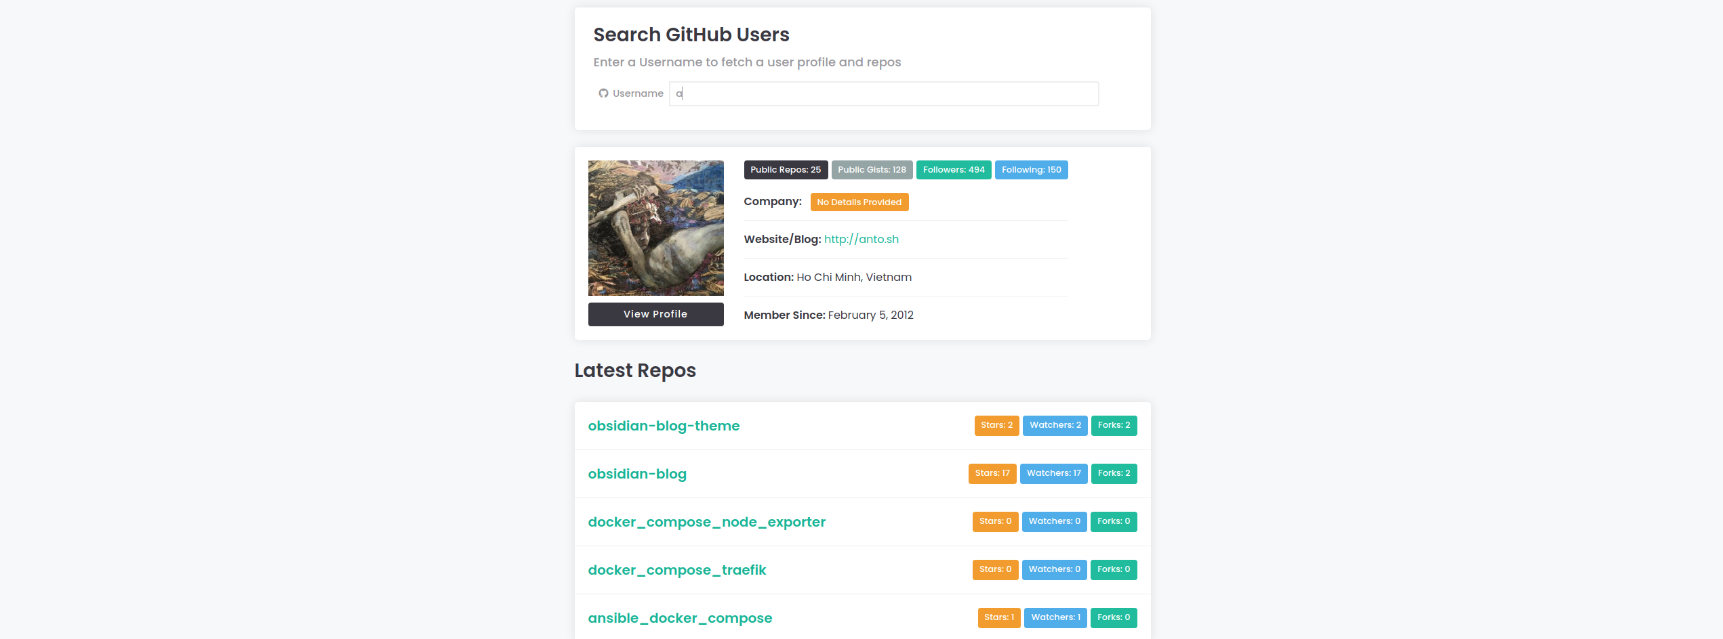The height and width of the screenshot is (639, 1723).
Task: Click Stars: 2 on obsidian-blog-theme
Action: click(x=996, y=425)
